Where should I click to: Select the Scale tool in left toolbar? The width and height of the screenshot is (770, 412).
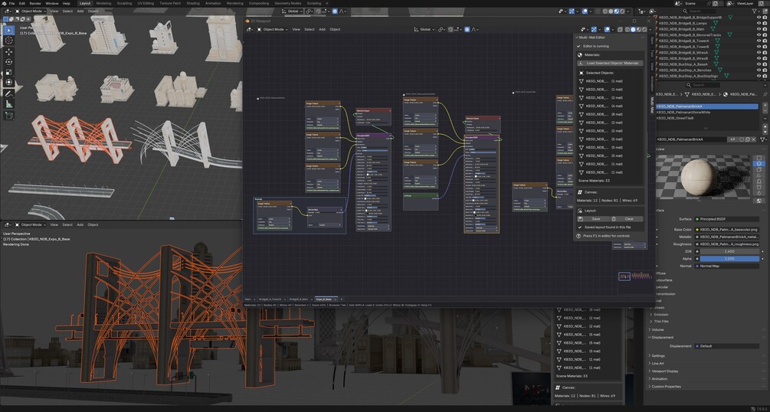point(8,72)
